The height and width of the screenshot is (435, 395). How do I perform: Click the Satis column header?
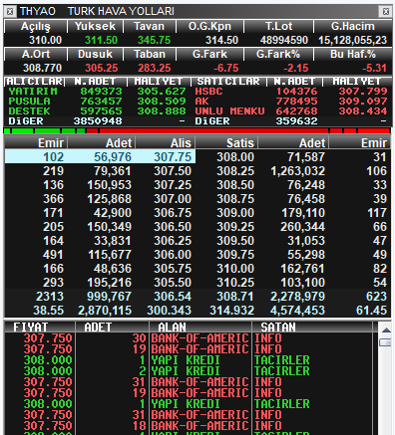226,143
